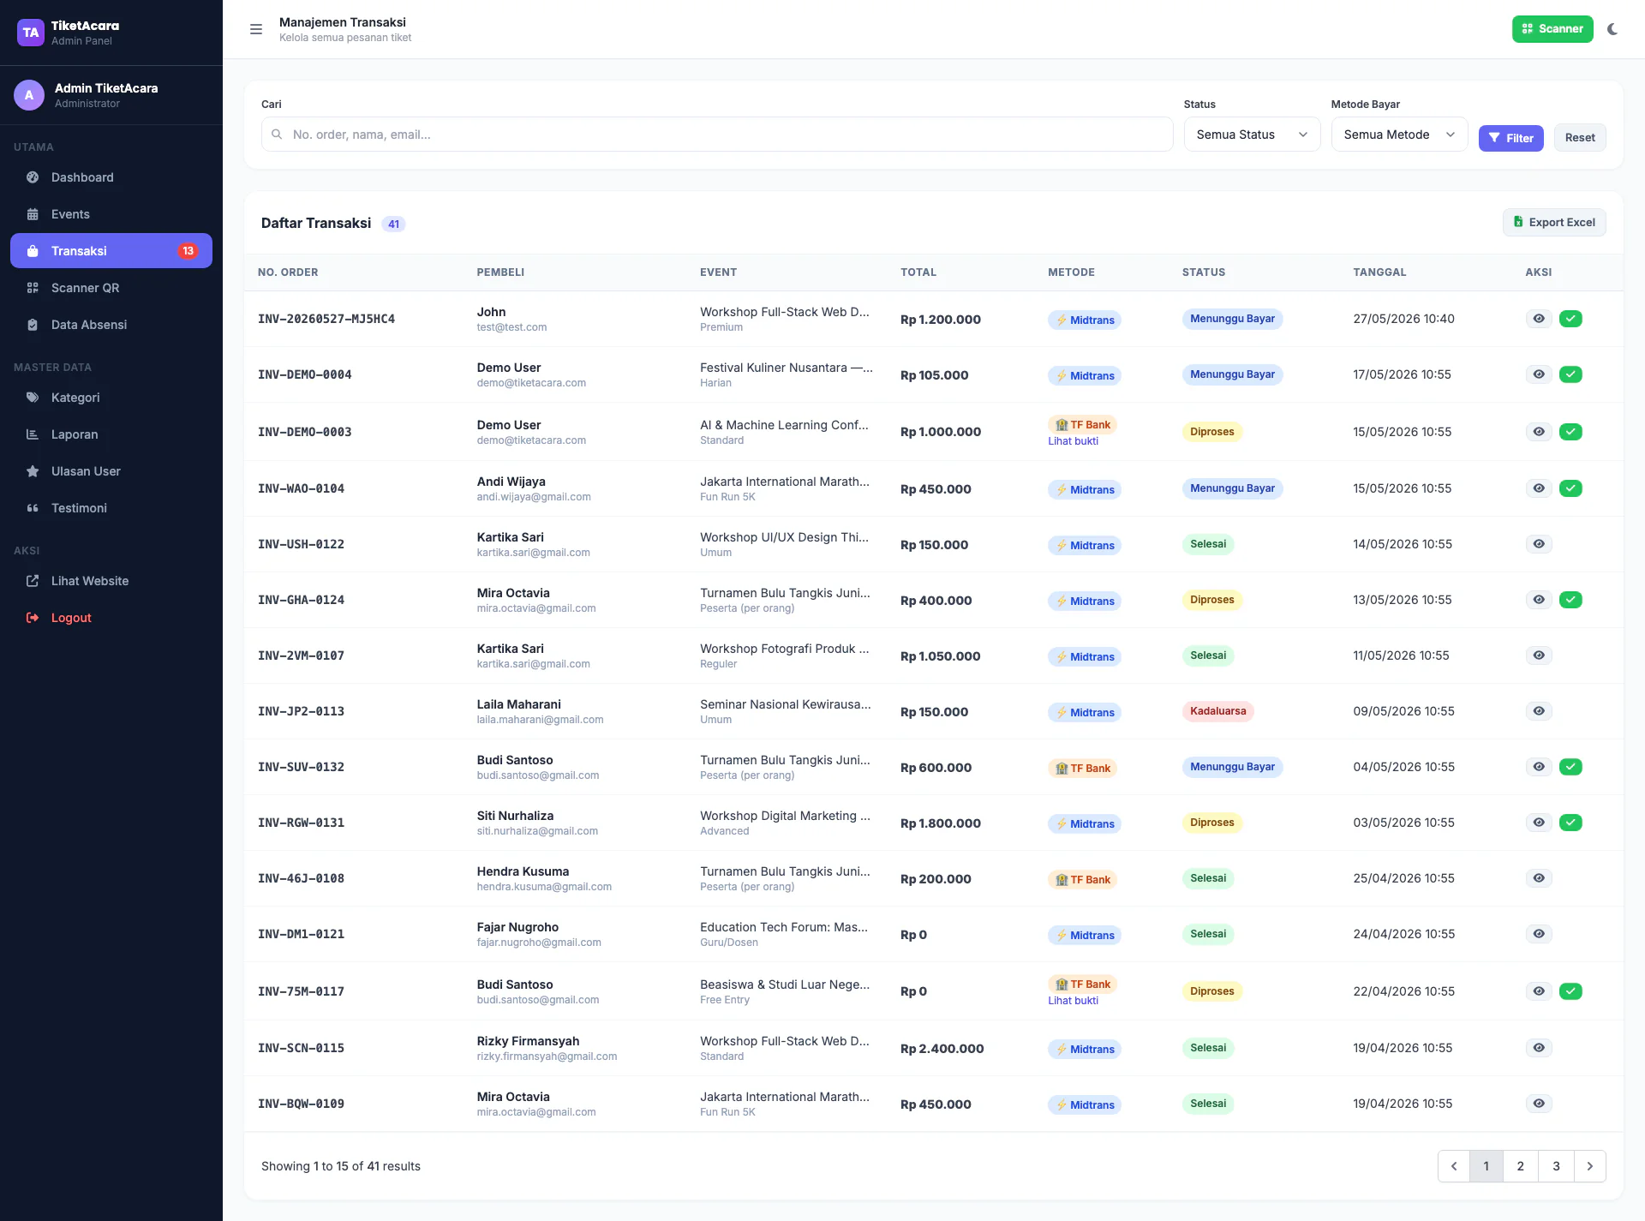
Task: View details of expired order INV-JP2-0113
Action: click(x=1539, y=711)
